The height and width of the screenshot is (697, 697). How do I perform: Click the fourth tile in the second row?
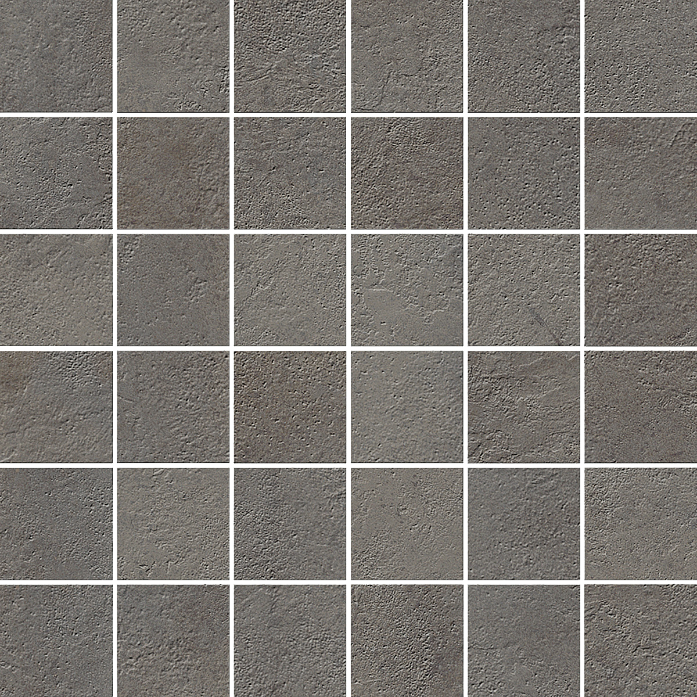407,173
